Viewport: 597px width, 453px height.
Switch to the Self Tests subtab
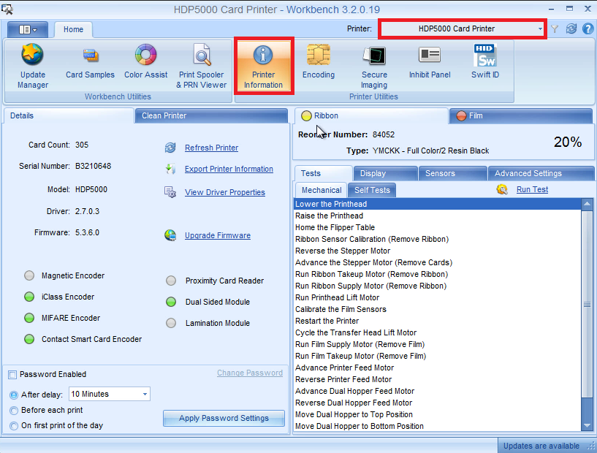click(x=372, y=190)
